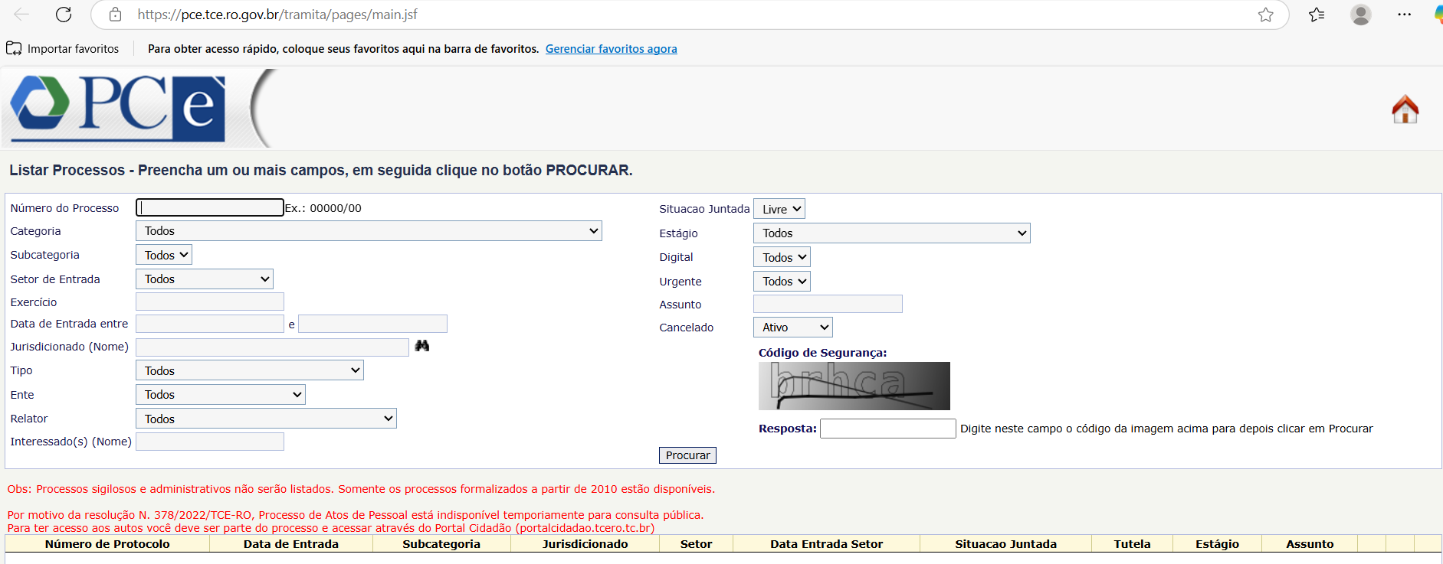1443x564 pixels.
Task: Click the browser profile avatar icon
Action: coord(1360,15)
